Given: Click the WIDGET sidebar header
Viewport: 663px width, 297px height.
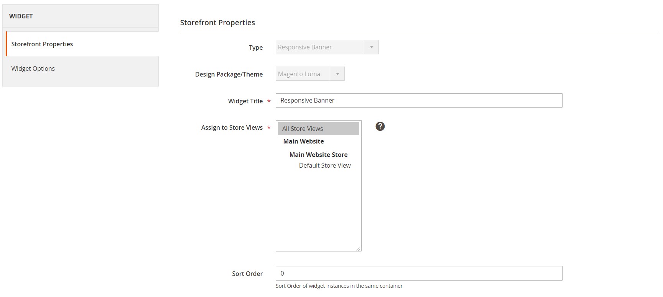Looking at the screenshot, I should coord(21,16).
